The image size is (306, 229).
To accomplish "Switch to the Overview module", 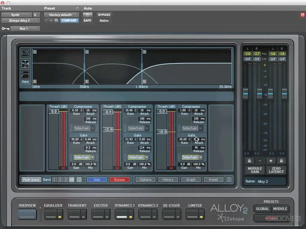I will [x=27, y=214].
